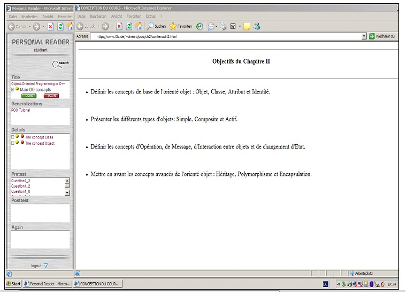Open Favoriten menu in CONCEPTION DU COURS window

coord(134,17)
